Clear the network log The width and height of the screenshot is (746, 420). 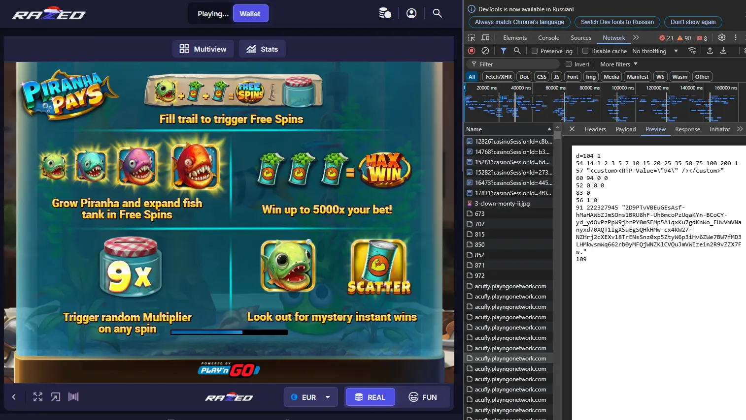point(485,51)
